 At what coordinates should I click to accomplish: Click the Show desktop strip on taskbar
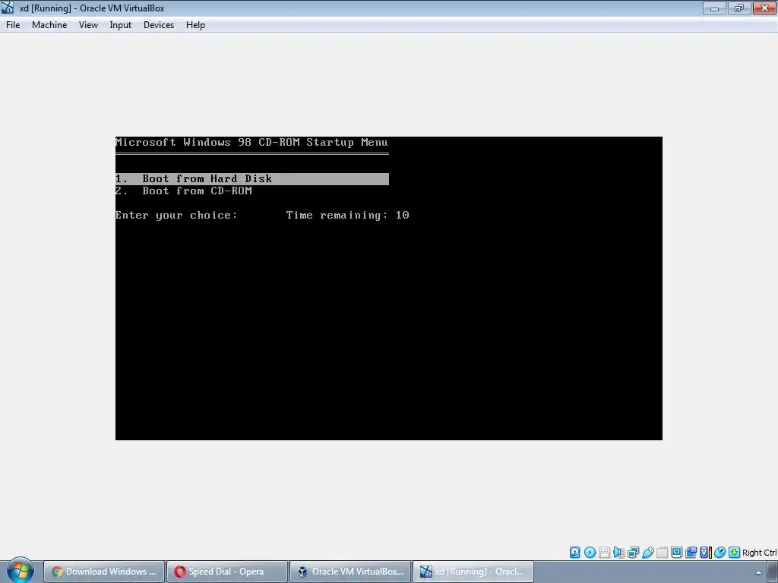pos(773,572)
